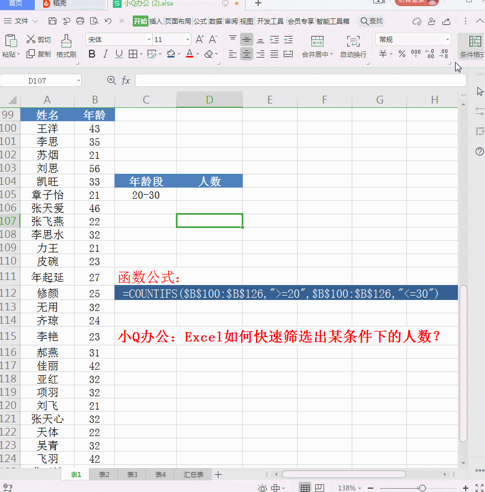The image size is (485, 492).
Task: Click the zoom in plus button
Action: point(466,488)
